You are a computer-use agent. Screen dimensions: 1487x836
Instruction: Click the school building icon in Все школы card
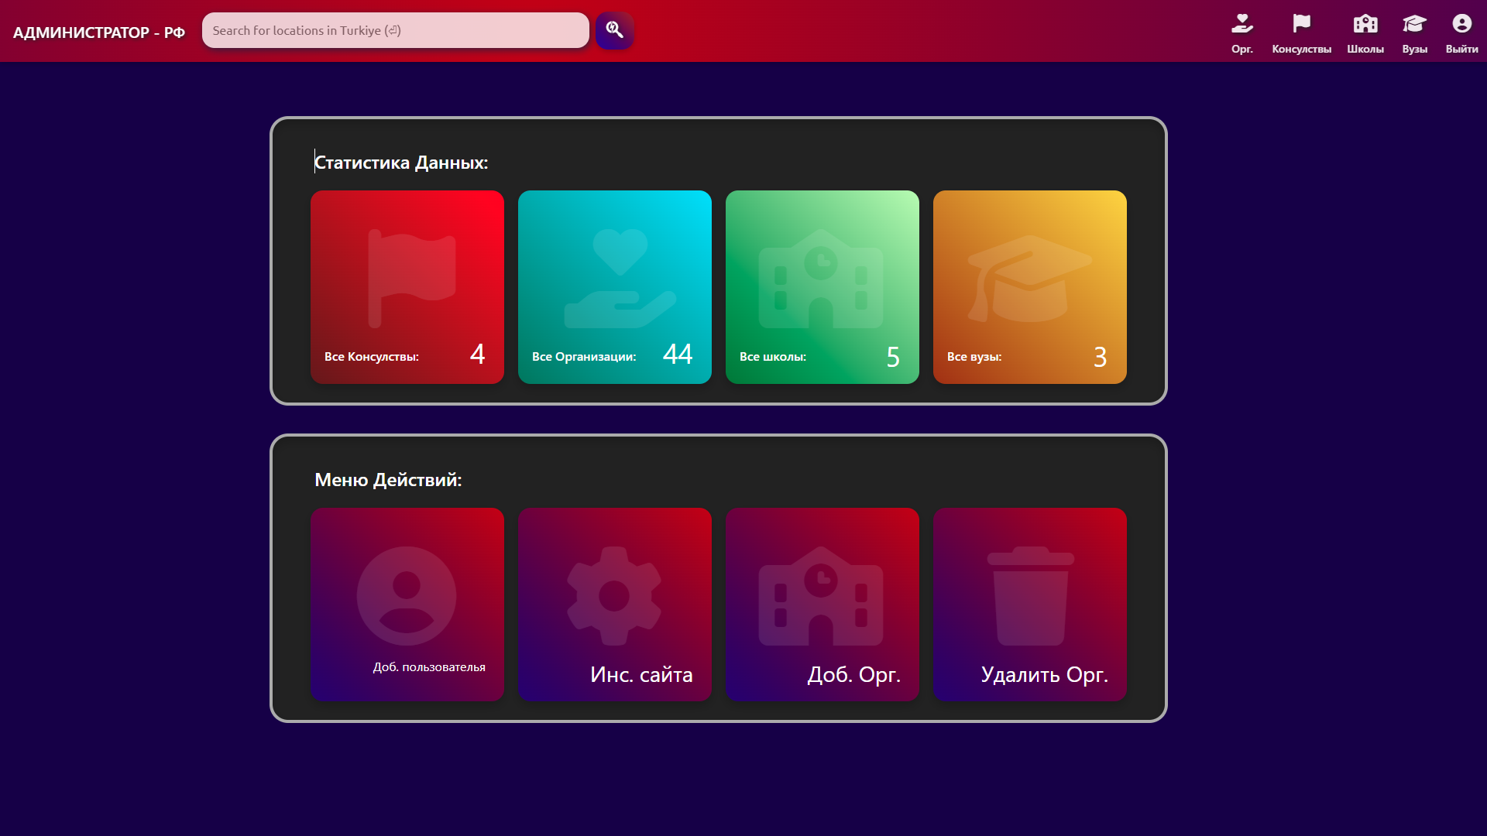[x=821, y=279]
